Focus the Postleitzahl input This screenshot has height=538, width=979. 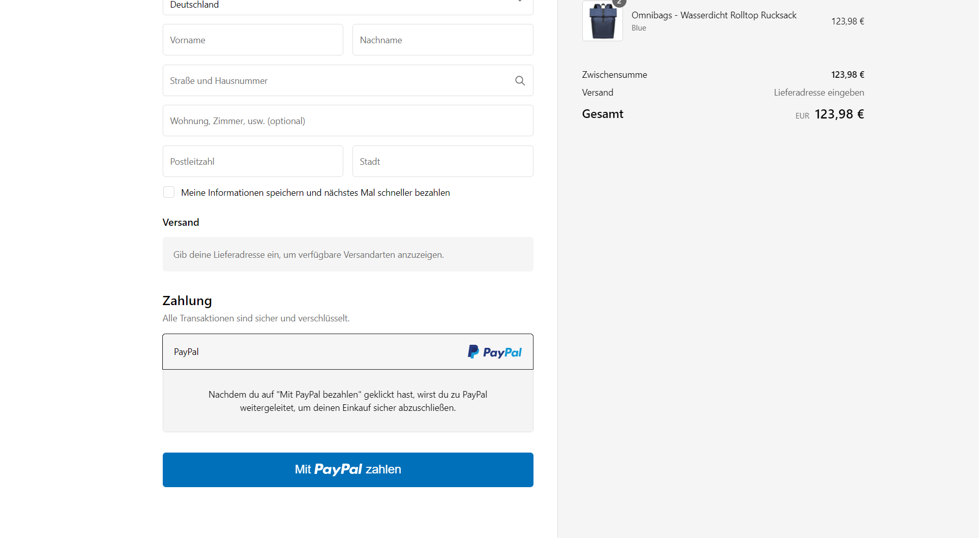point(253,161)
